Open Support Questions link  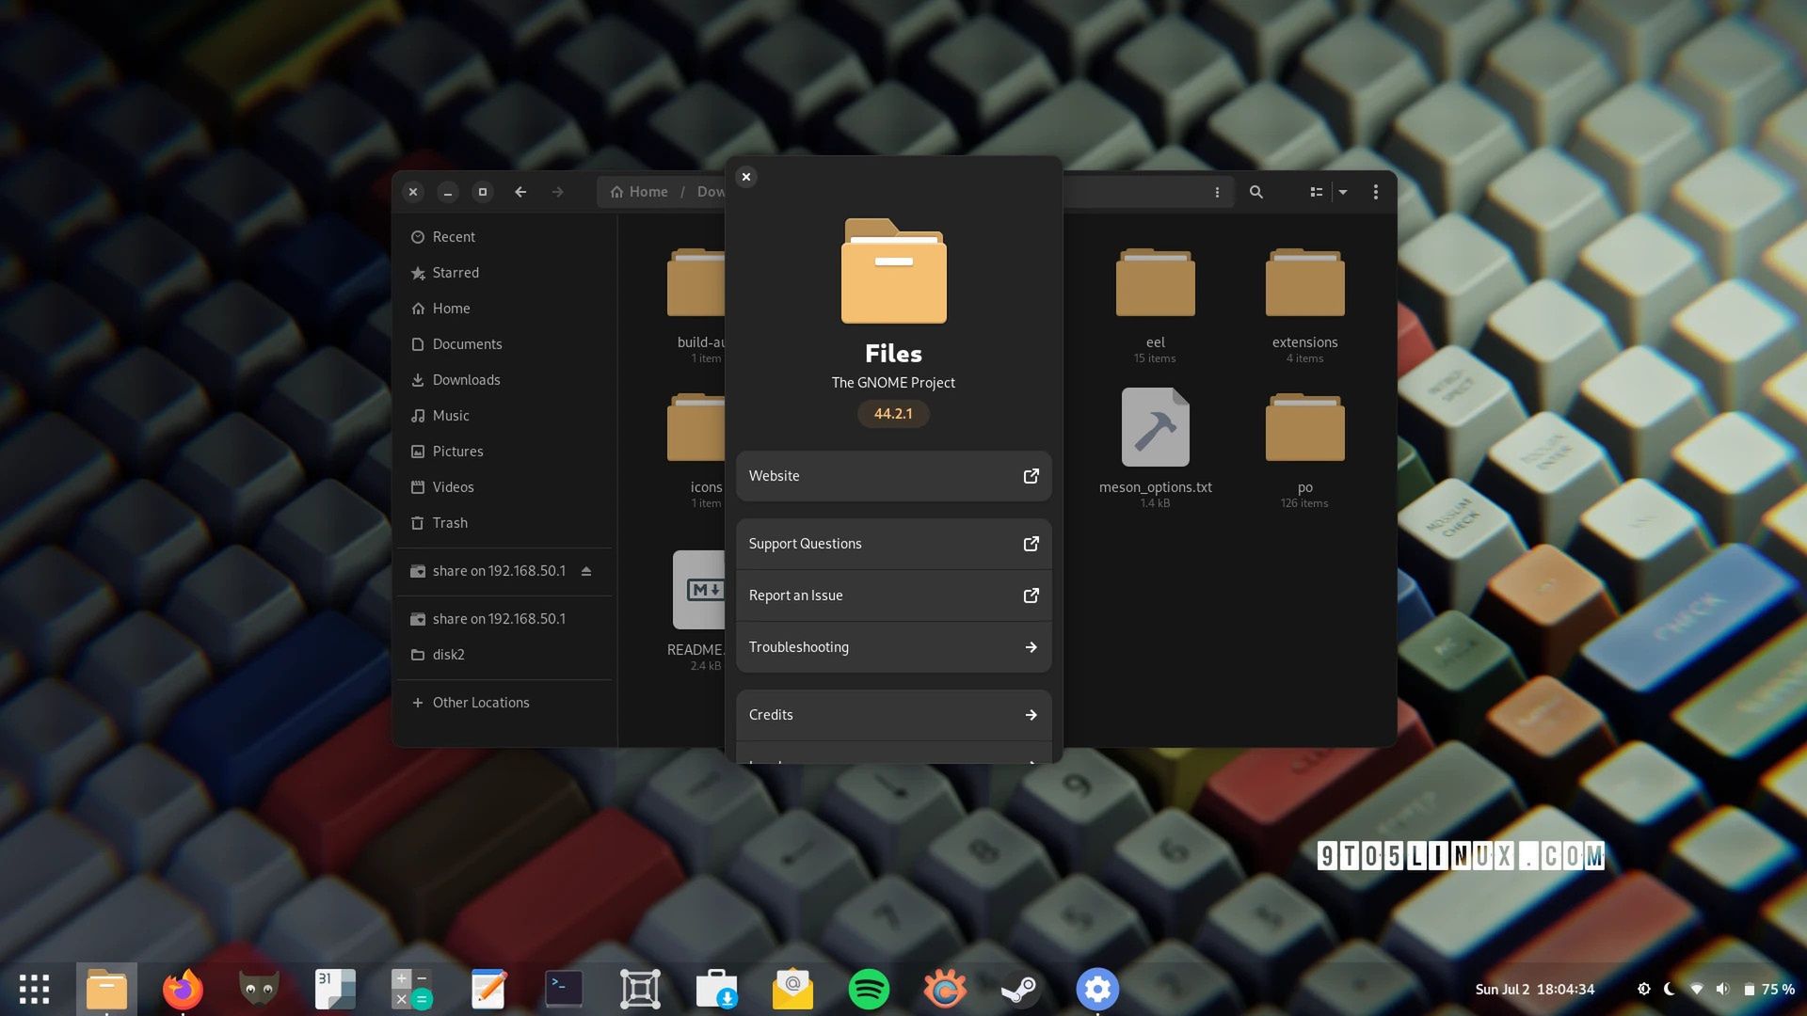click(893, 544)
